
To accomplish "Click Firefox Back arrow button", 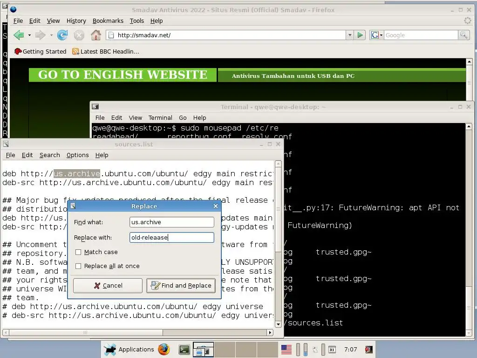I will click(19, 35).
